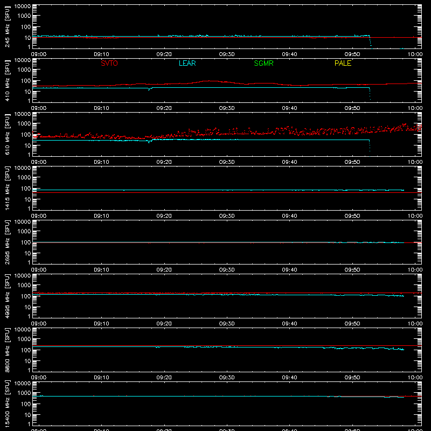This screenshot has height=431, width=431.
Task: Click 09:50 tick under the 410 MHz panel
Action: pos(352,108)
